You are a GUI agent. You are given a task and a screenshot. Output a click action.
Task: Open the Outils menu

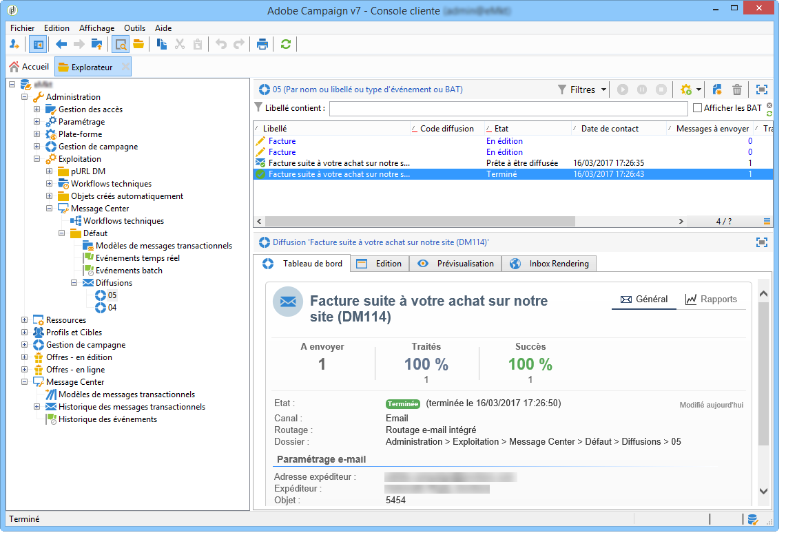pos(135,28)
